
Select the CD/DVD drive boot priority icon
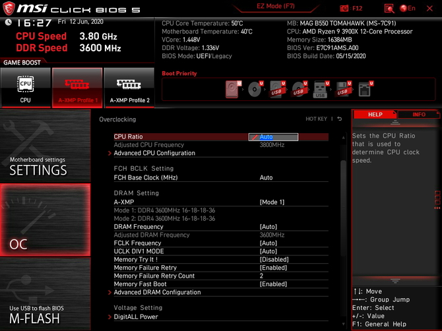(x=255, y=89)
